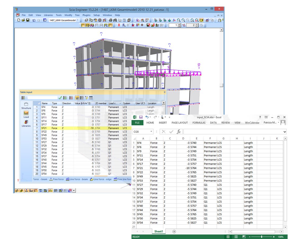The width and height of the screenshot is (292, 239).
Task: Switch to Page Layout view in status bar
Action: coord(236,237)
